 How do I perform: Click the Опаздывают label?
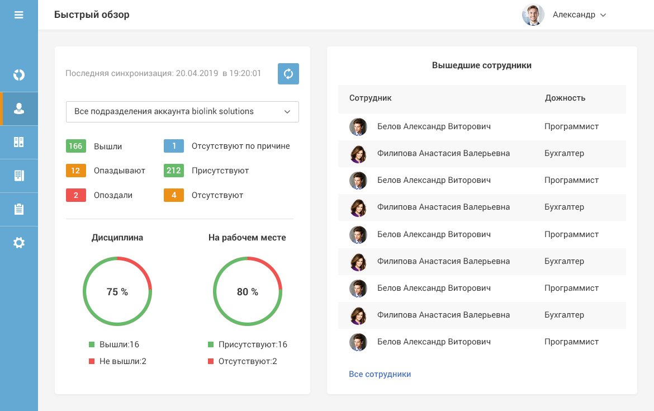click(x=119, y=171)
